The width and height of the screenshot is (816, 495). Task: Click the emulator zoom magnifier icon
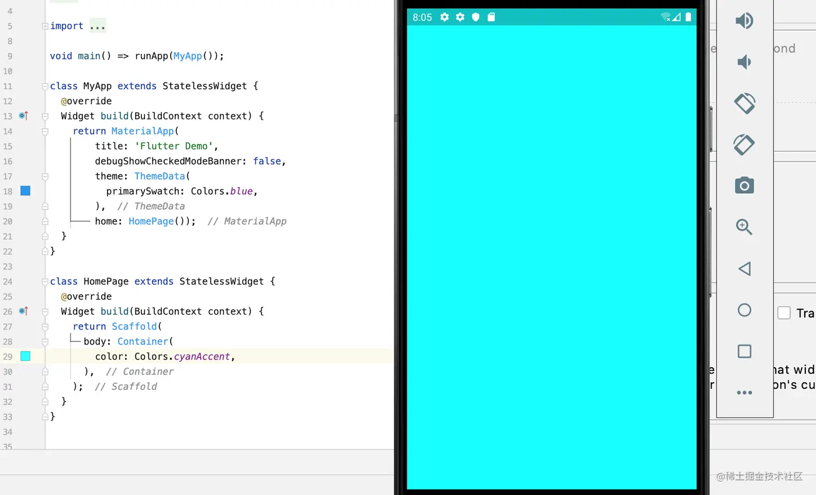click(744, 227)
